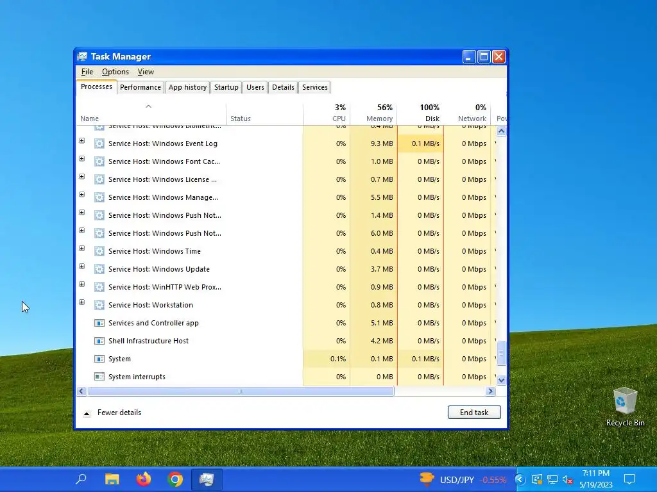Click gear icon of Windows Event Log service
This screenshot has width=657, height=492.
click(99, 143)
